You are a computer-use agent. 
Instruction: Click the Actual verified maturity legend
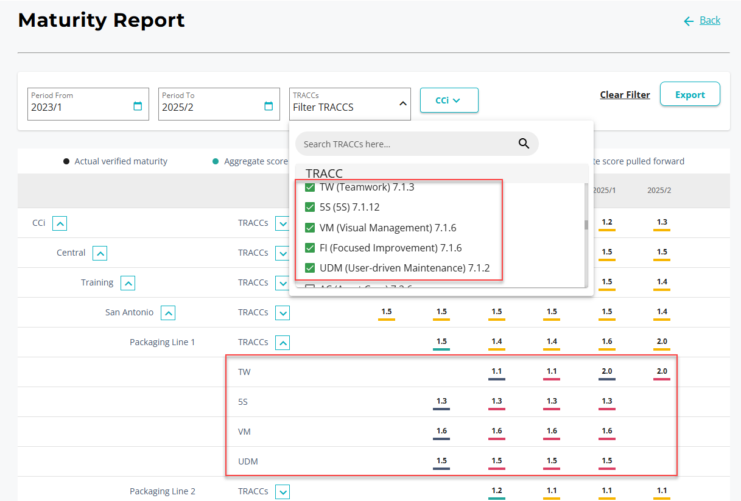[x=116, y=161]
